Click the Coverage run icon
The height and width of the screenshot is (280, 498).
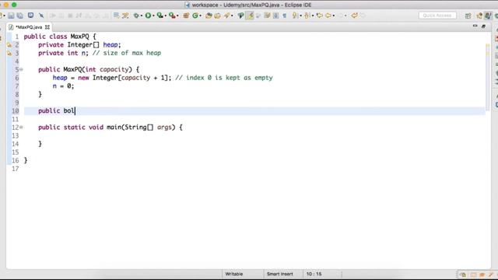[x=160, y=16]
